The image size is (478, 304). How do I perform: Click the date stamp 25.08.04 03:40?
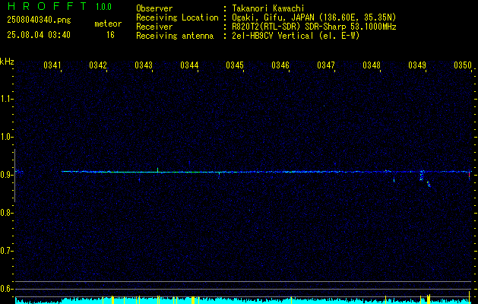coord(39,35)
